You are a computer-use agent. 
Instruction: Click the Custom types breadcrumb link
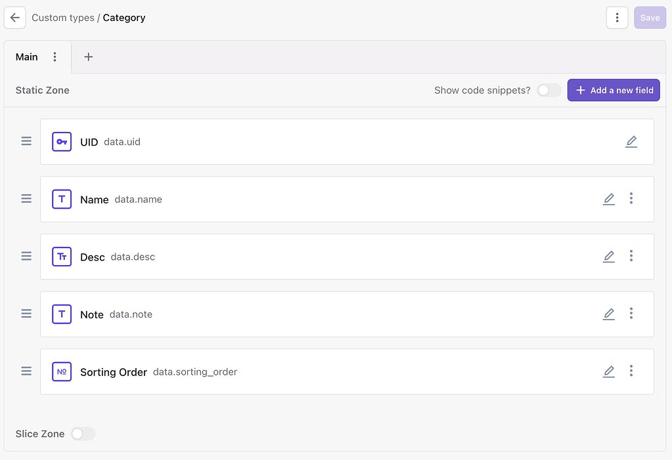pyautogui.click(x=63, y=18)
